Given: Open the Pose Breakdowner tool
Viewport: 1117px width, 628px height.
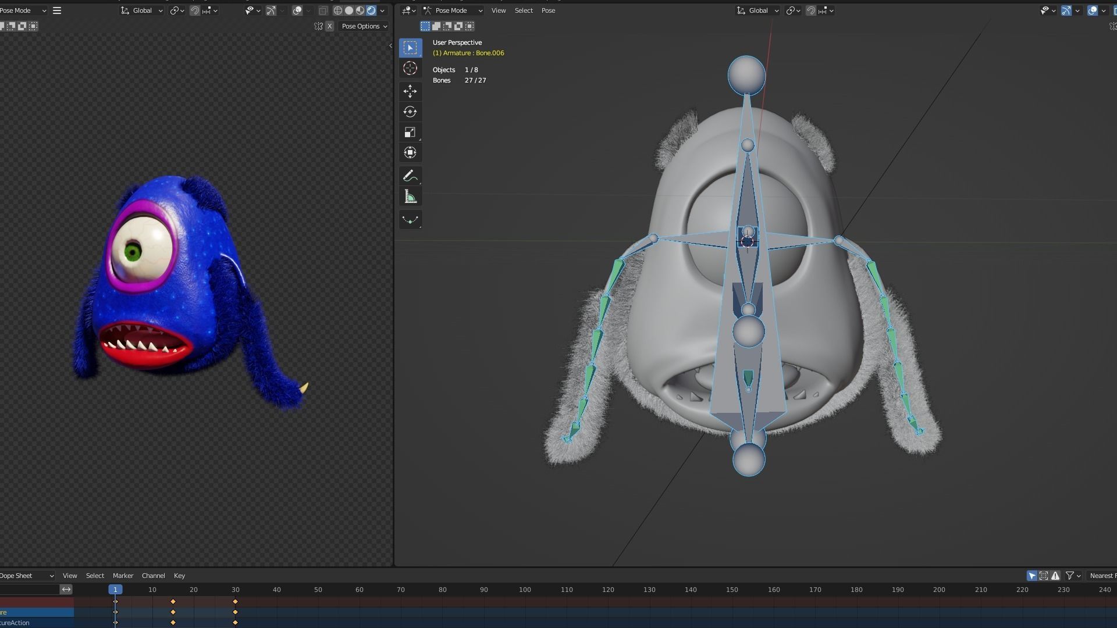Looking at the screenshot, I should pos(410,220).
